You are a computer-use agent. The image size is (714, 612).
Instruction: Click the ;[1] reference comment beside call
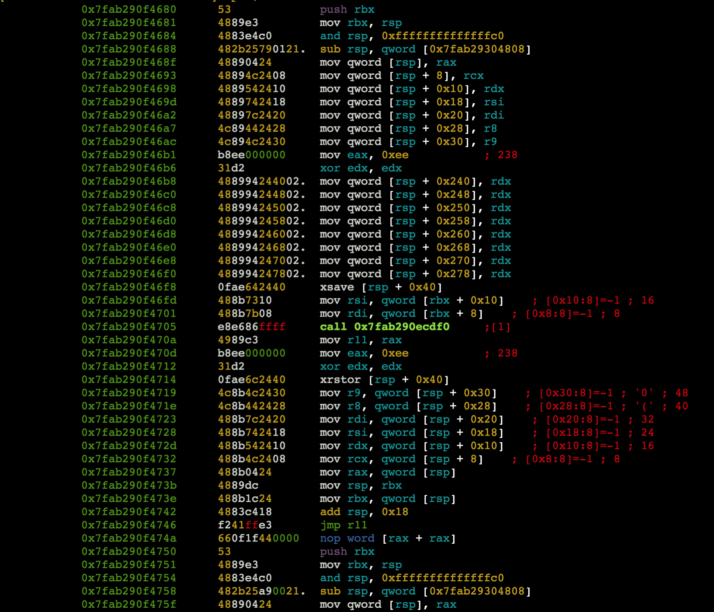coord(497,327)
